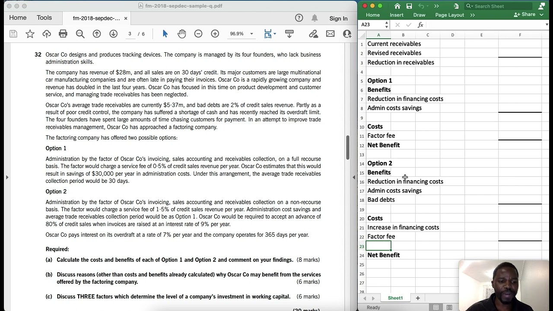553x311 pixels.
Task: Open Acrobat Tools tab
Action: click(44, 18)
